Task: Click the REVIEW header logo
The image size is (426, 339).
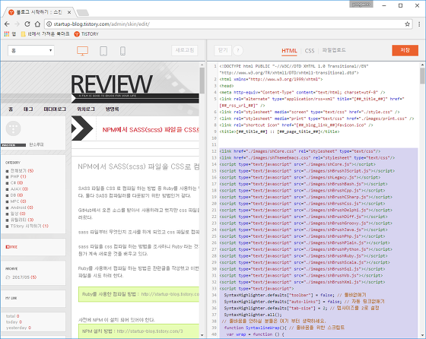Action: 112,84
